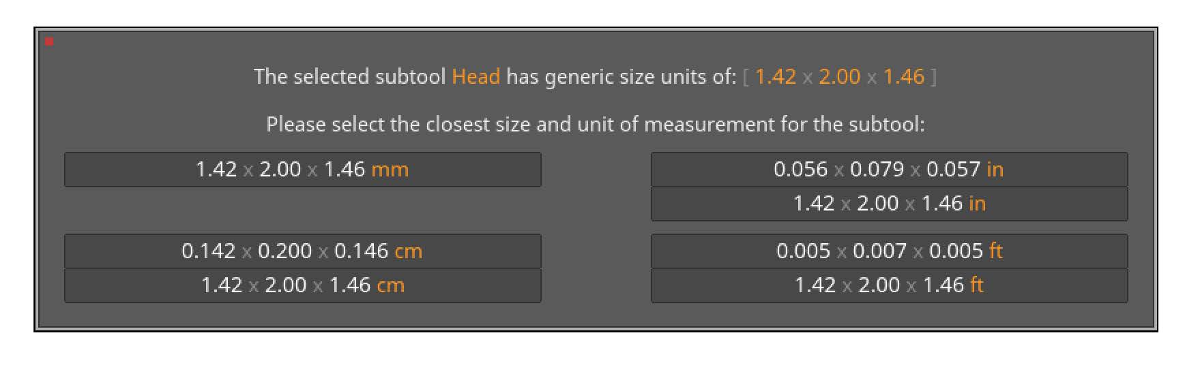
Task: Pick the 1.42 x 2.00 x 1.46 cm size
Action: pos(302,285)
